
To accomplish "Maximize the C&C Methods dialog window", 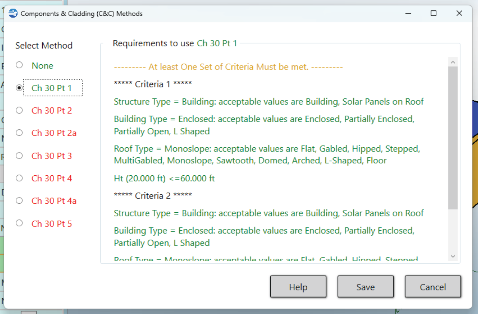I will (x=433, y=13).
